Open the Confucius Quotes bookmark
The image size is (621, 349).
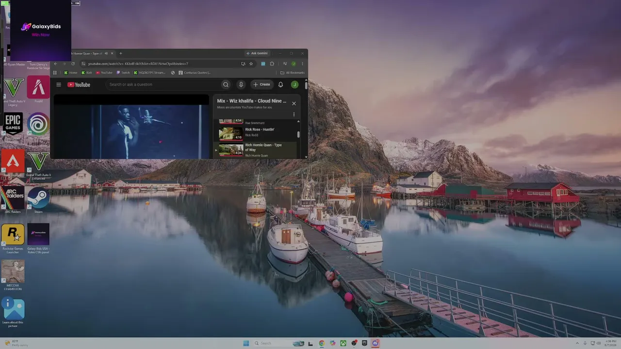[195, 73]
